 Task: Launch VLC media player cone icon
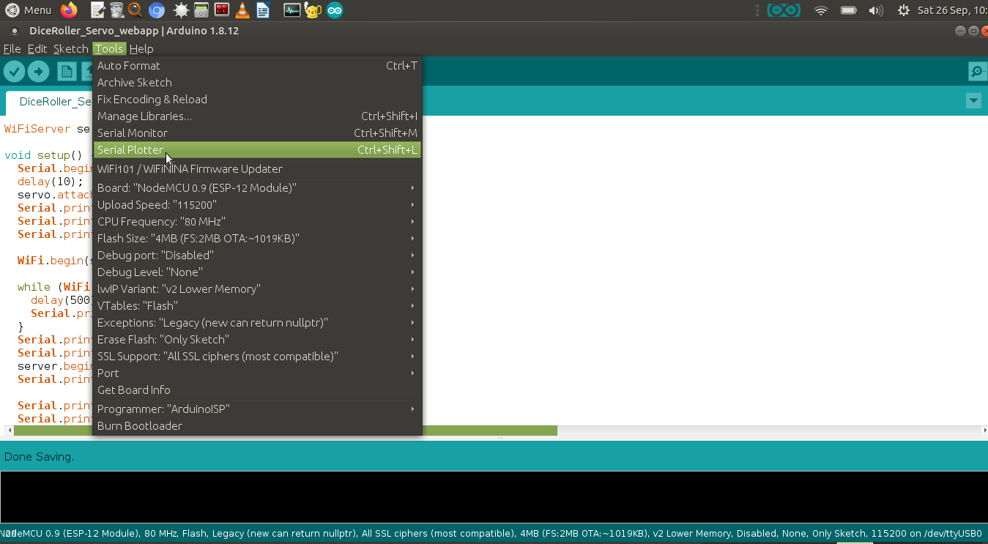tap(243, 10)
